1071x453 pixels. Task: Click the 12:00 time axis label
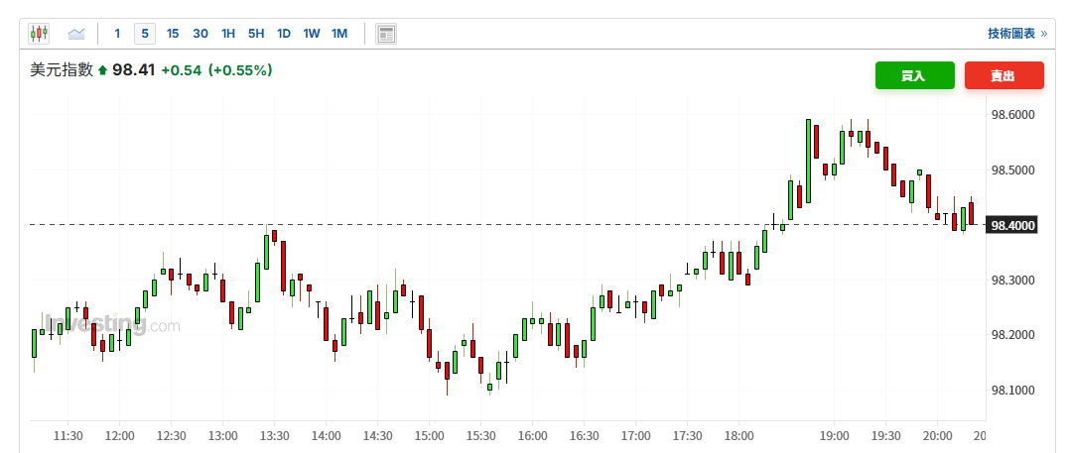[x=119, y=436]
